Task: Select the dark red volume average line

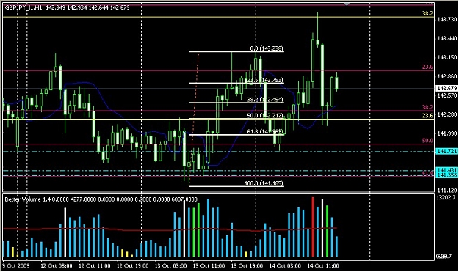Action: click(170, 229)
